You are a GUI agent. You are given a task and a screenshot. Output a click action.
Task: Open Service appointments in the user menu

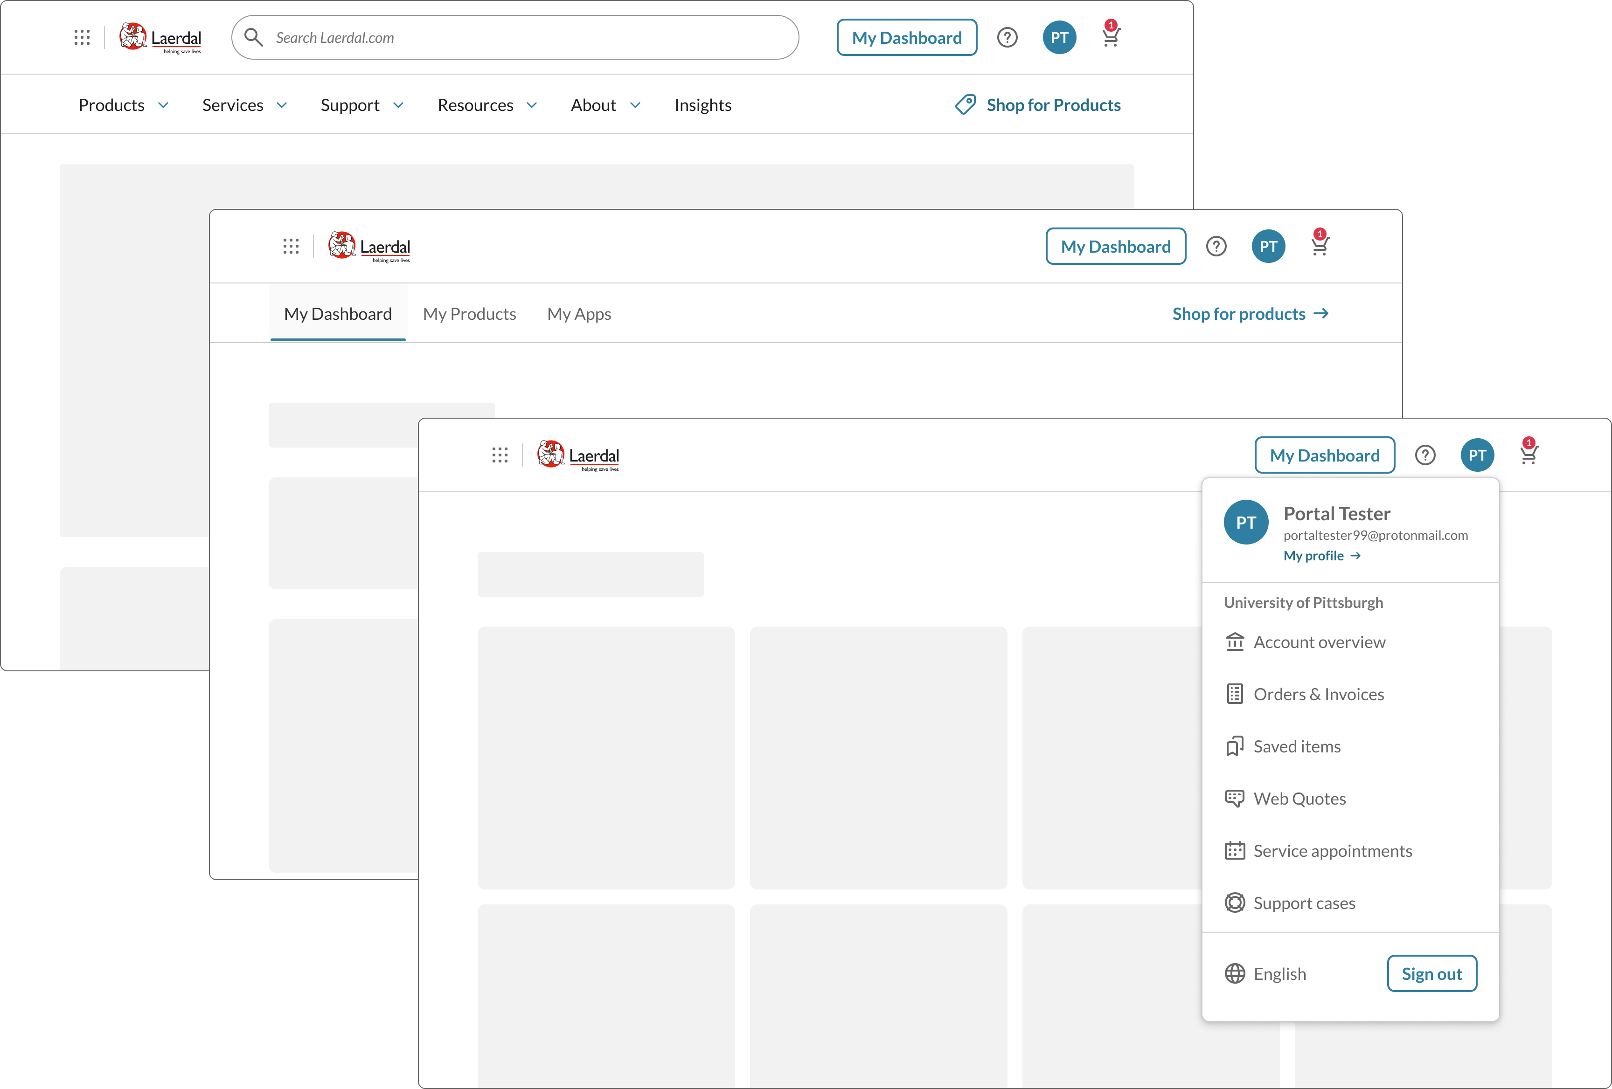coord(1332,850)
